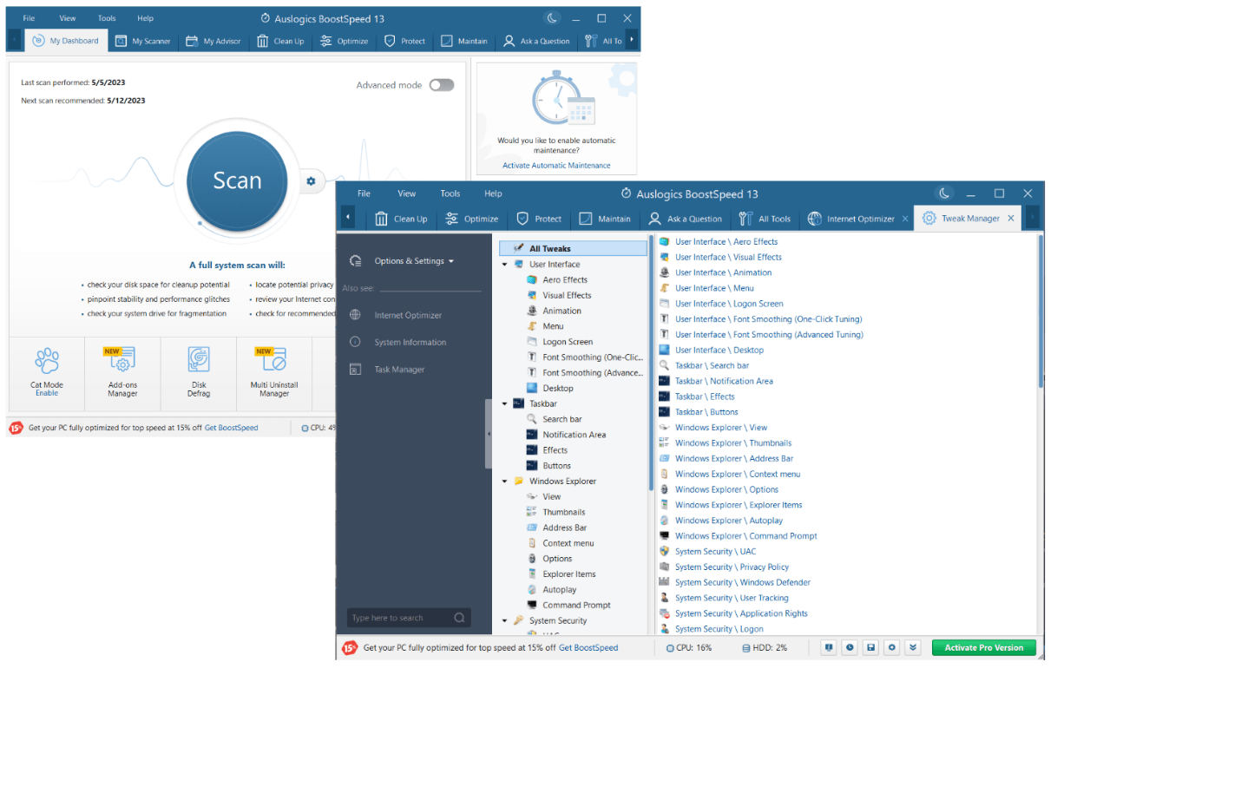Collapse the Taskbar tree node
Viewport: 1241px width, 793px height.
pyautogui.click(x=505, y=403)
